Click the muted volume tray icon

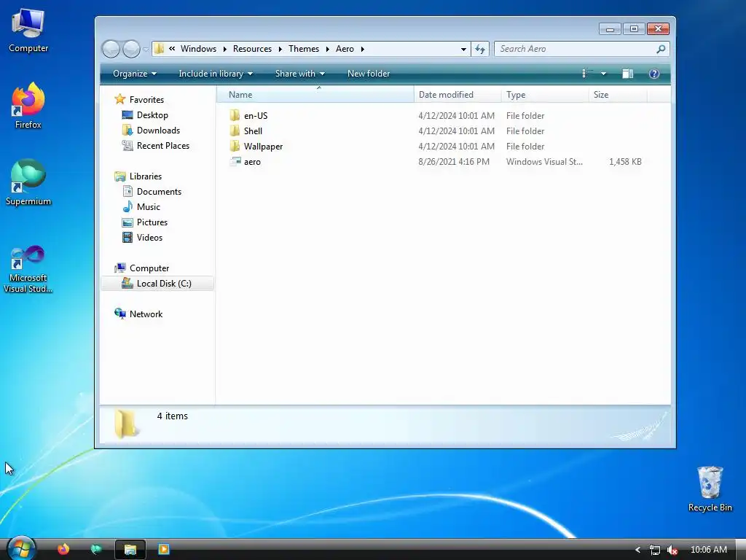point(672,550)
